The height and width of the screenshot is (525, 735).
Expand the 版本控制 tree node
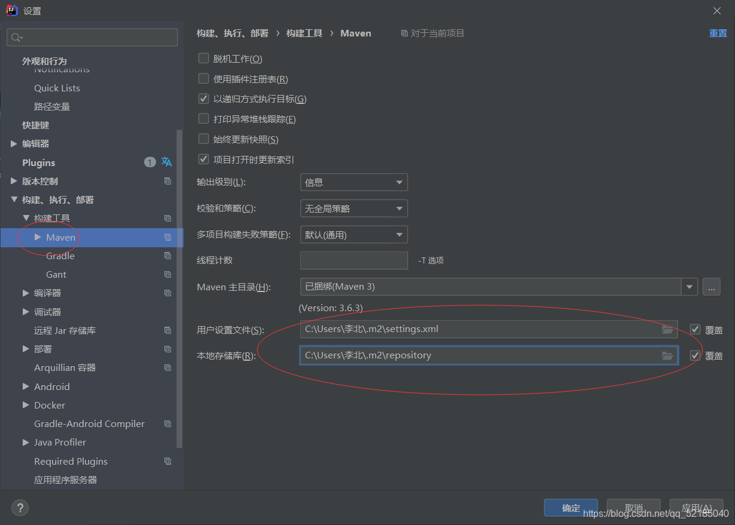(x=14, y=181)
